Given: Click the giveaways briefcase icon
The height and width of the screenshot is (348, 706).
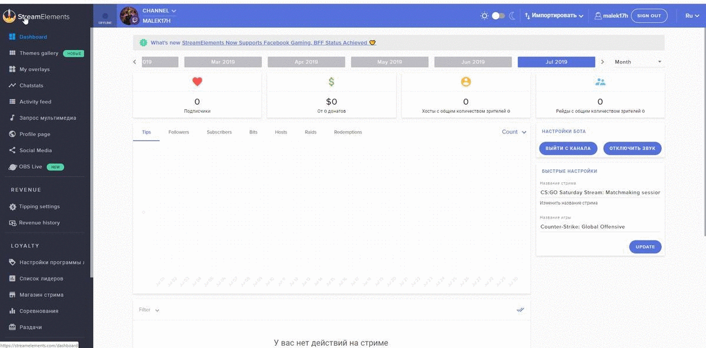Looking at the screenshot, I should pos(12,327).
